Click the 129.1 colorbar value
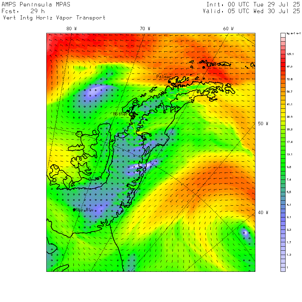The height and width of the screenshot is (302, 302). pyautogui.click(x=290, y=54)
